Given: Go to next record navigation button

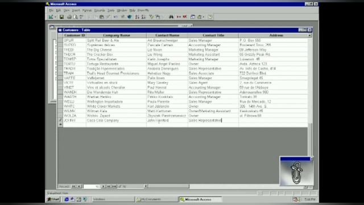Looking at the screenshot, I should point(103,186).
